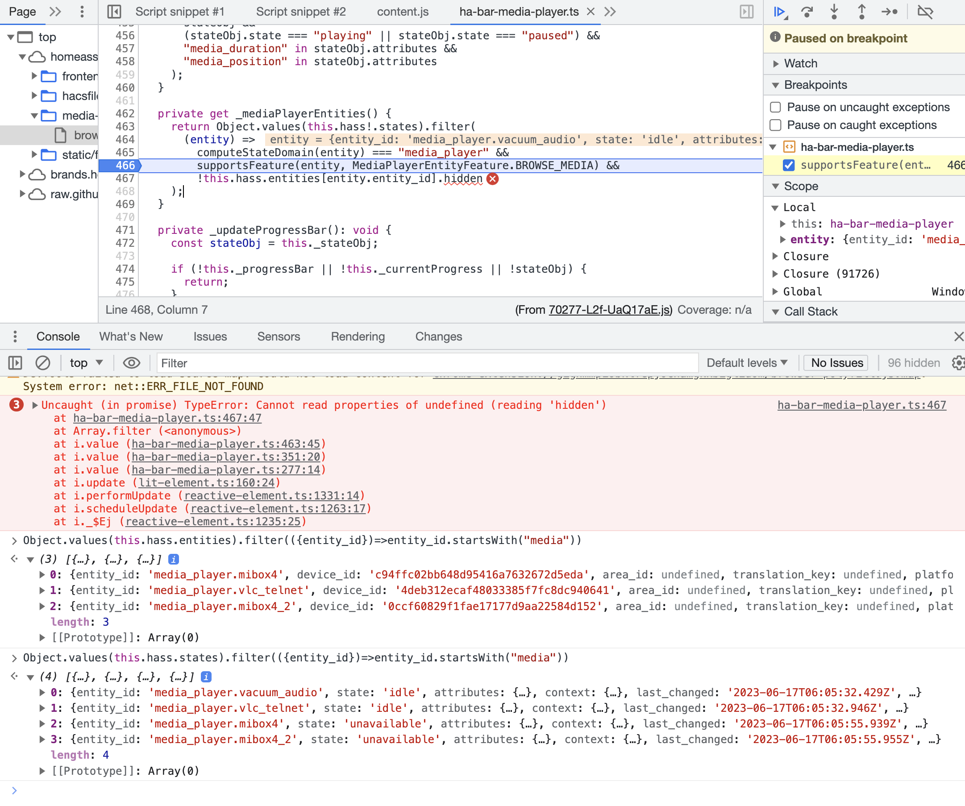
Task: Step into next function call
Action: coord(834,12)
